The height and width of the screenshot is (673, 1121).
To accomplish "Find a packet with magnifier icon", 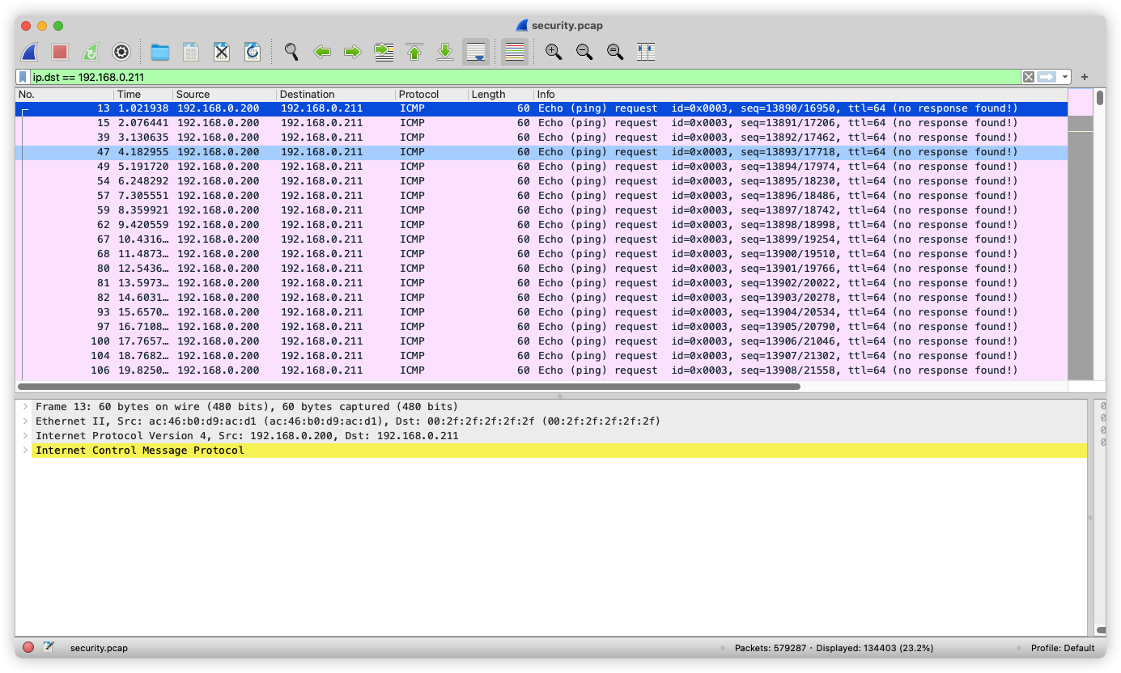I will click(x=291, y=52).
